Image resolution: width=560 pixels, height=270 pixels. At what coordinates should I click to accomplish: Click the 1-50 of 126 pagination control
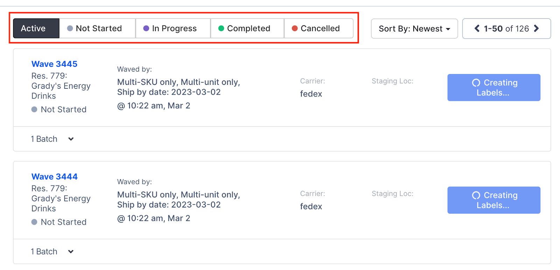(x=507, y=29)
